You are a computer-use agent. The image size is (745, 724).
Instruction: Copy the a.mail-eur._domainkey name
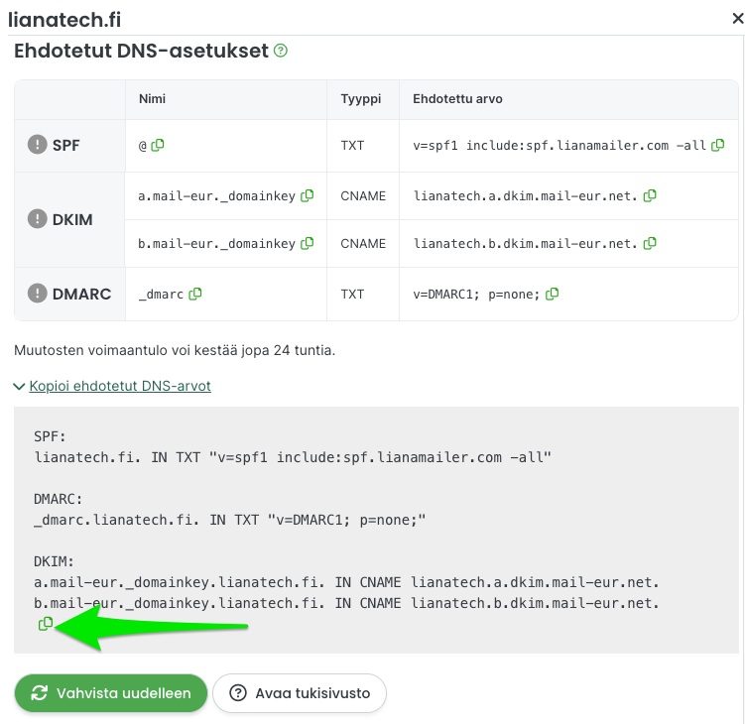(307, 195)
